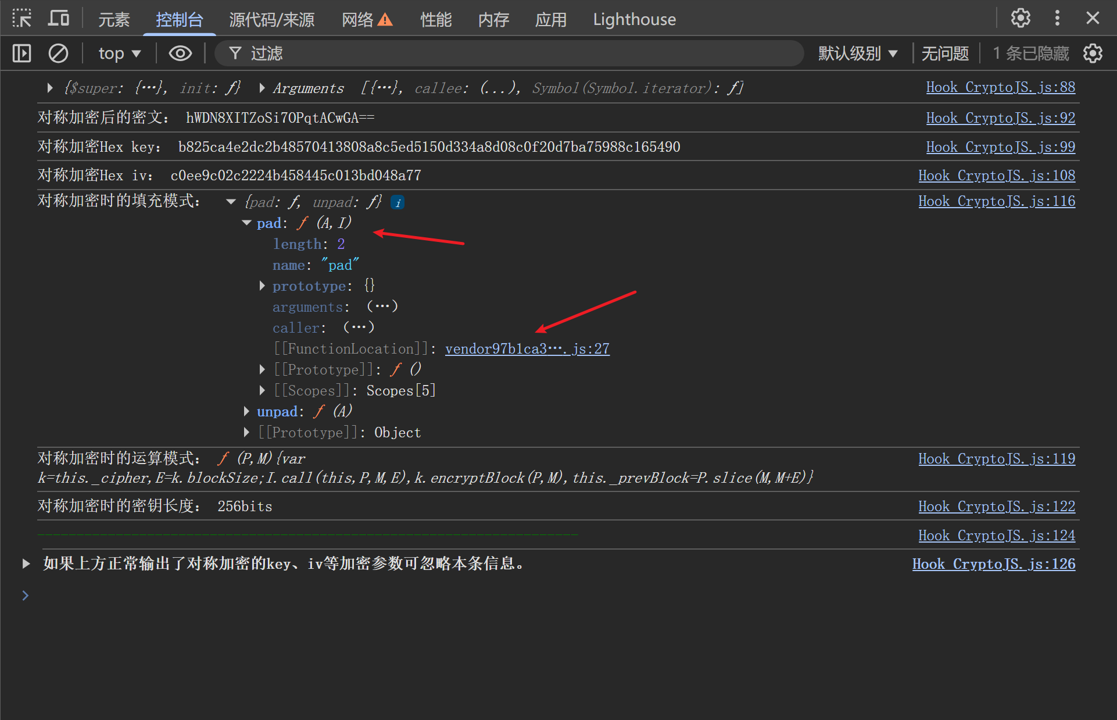The width and height of the screenshot is (1117, 720).
Task: Toggle the device toolbar icon
Action: pos(58,19)
